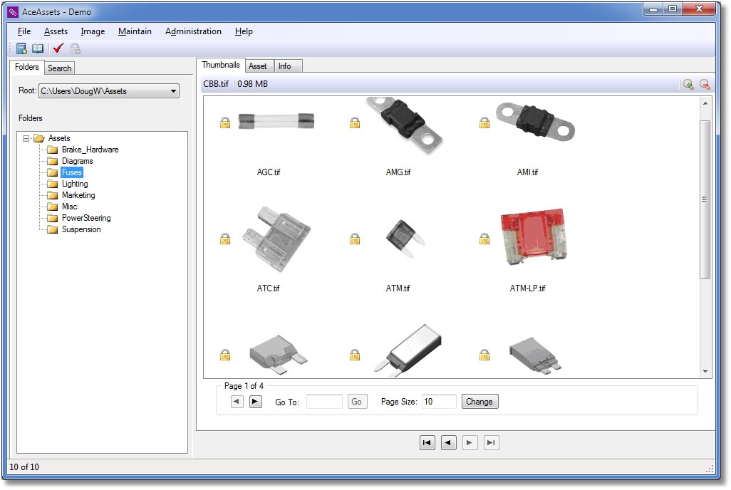
Task: Click the red checkmark toolbar icon
Action: pos(58,48)
